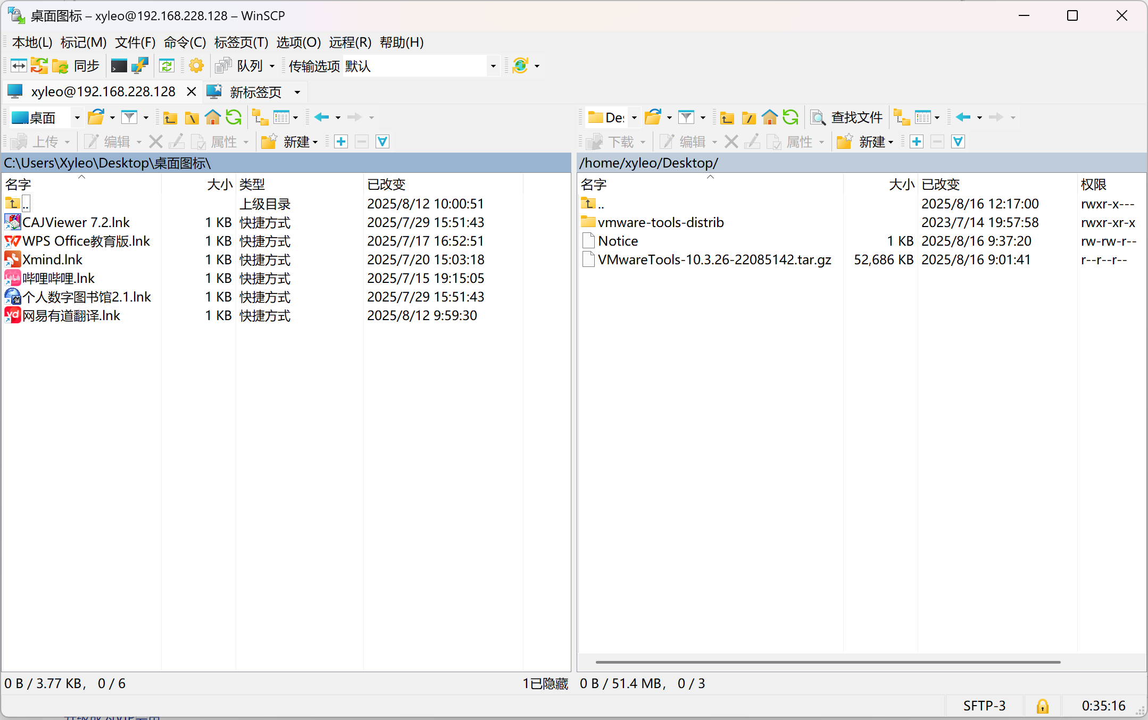This screenshot has width=1148, height=720.
Task: Switch to the 新标签页 tab
Action: [x=255, y=92]
